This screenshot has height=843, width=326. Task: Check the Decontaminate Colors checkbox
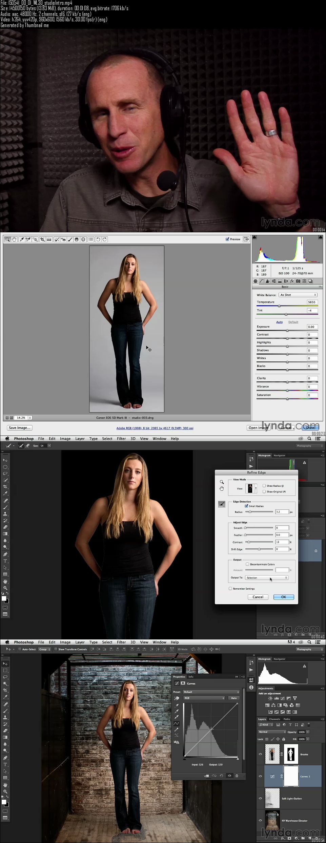pyautogui.click(x=247, y=564)
